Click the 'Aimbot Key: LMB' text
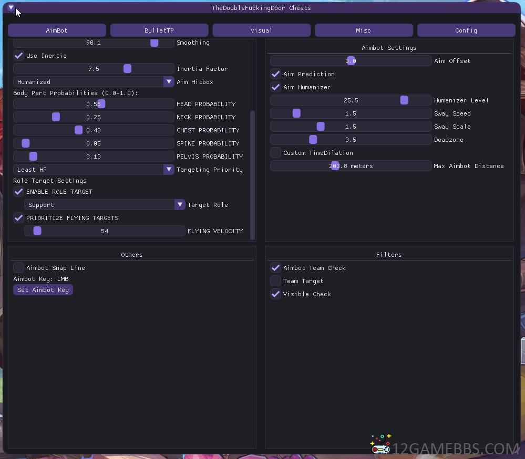Image resolution: width=525 pixels, height=459 pixels. pyautogui.click(x=41, y=279)
